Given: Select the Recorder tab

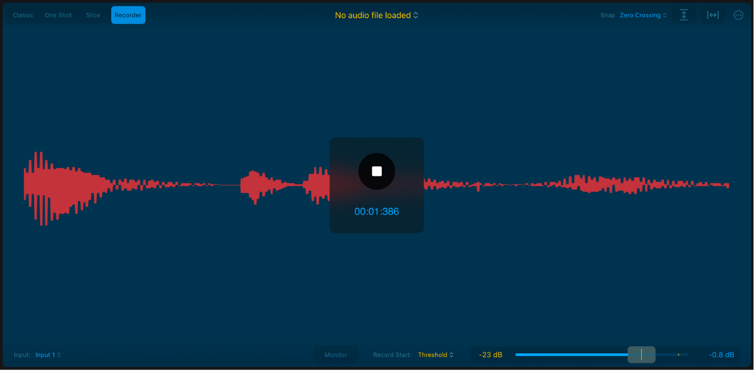Looking at the screenshot, I should click(x=128, y=15).
